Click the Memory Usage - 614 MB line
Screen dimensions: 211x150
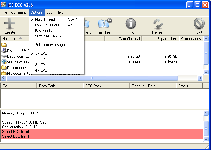coord(21,113)
